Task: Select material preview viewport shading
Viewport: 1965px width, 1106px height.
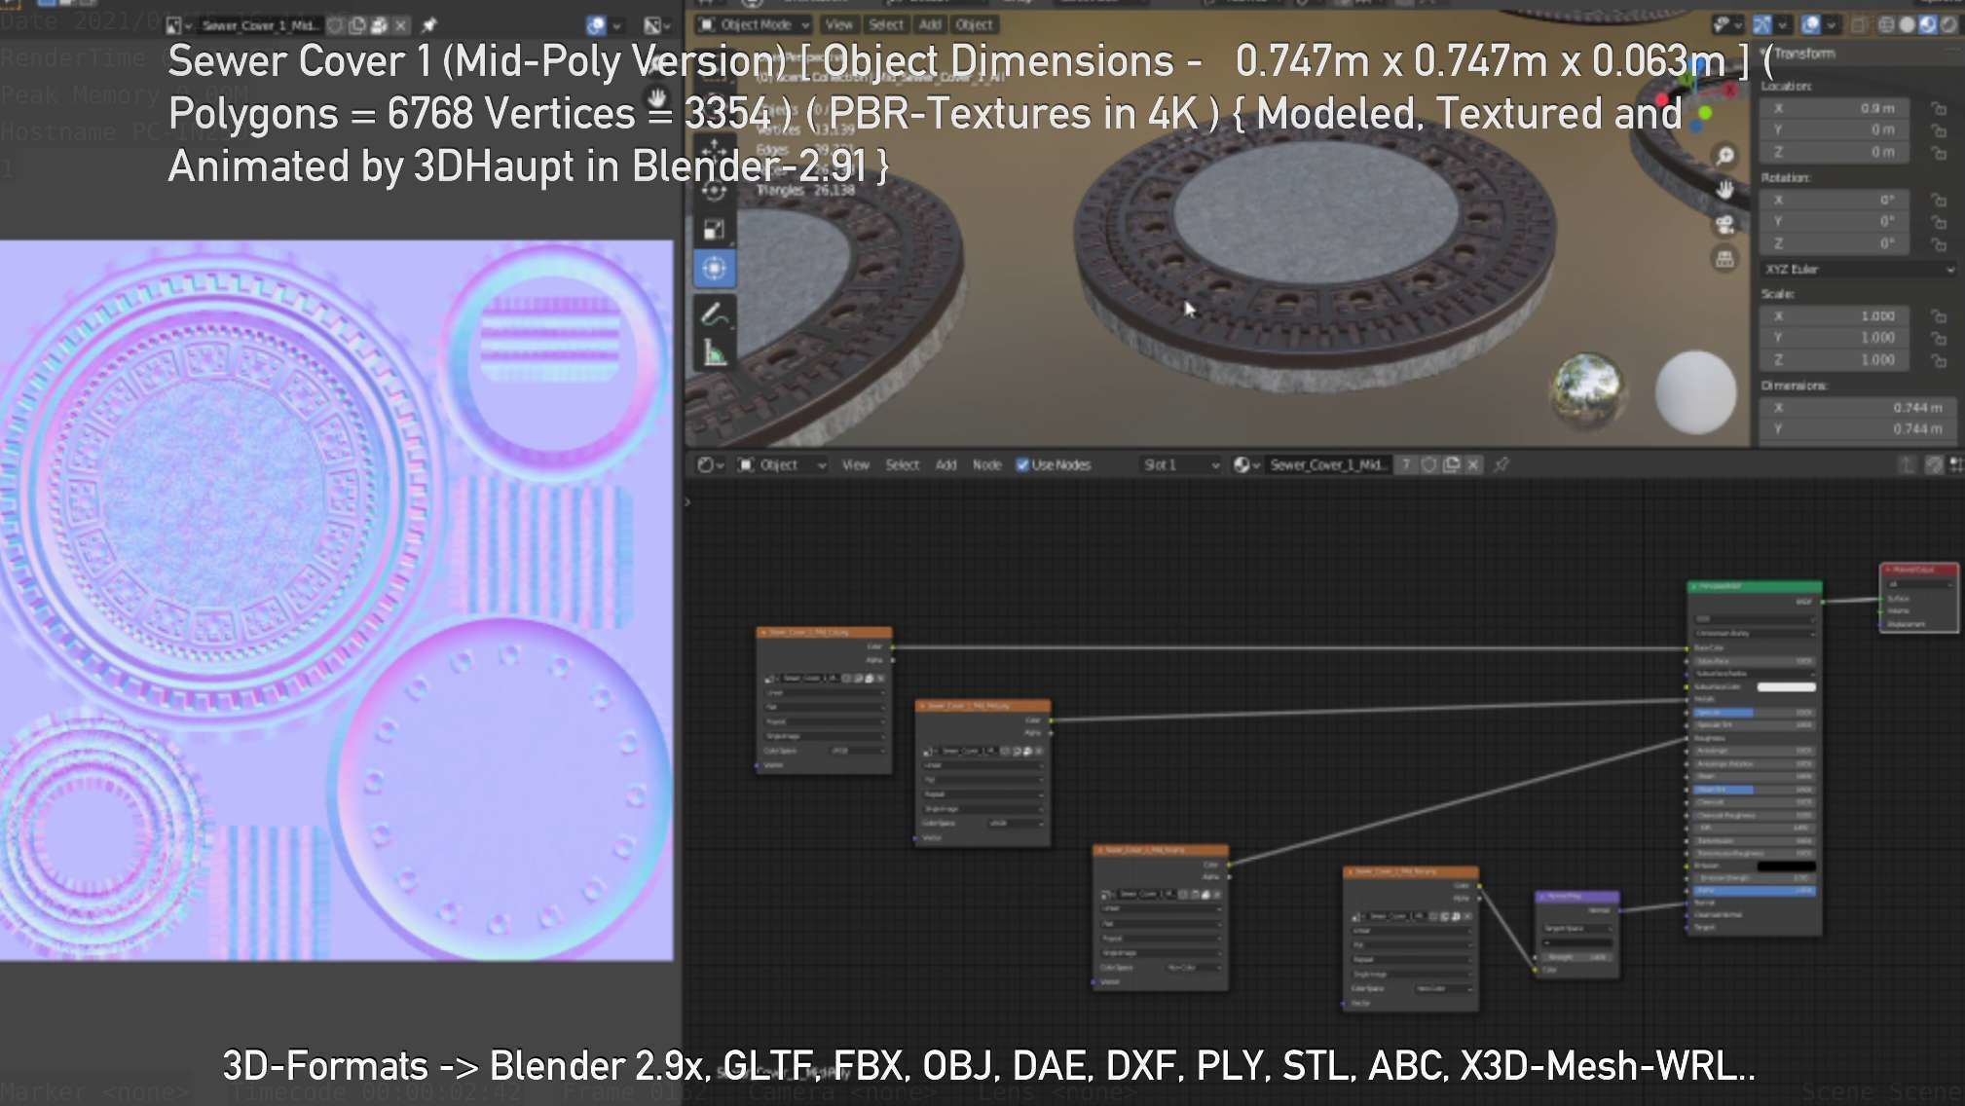Action: pos(1928,25)
